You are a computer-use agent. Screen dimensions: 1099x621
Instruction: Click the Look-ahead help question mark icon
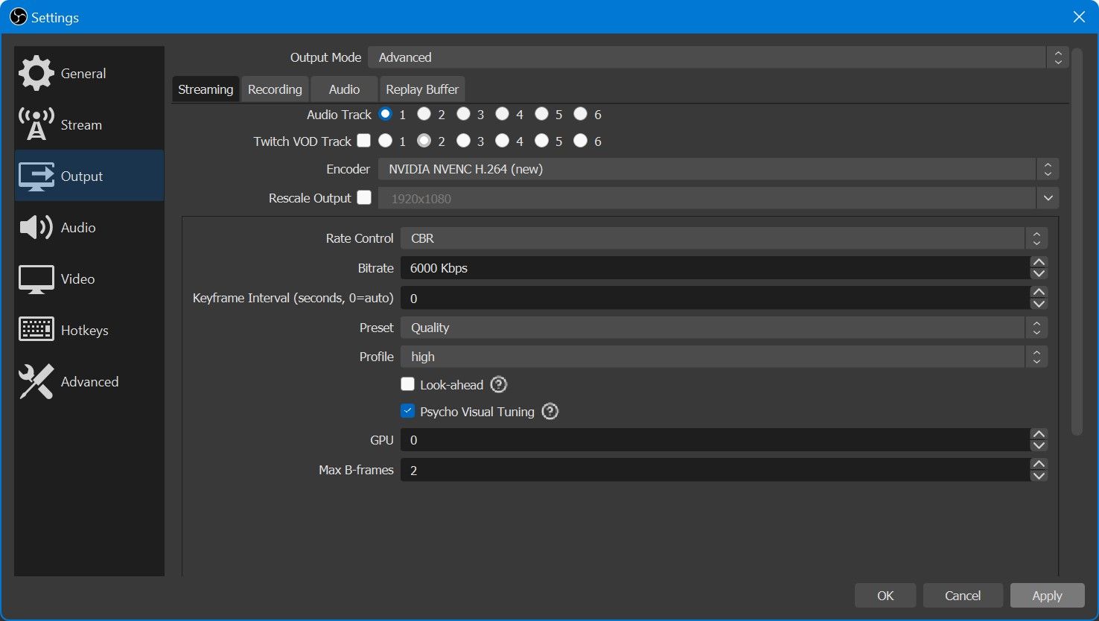tap(499, 385)
